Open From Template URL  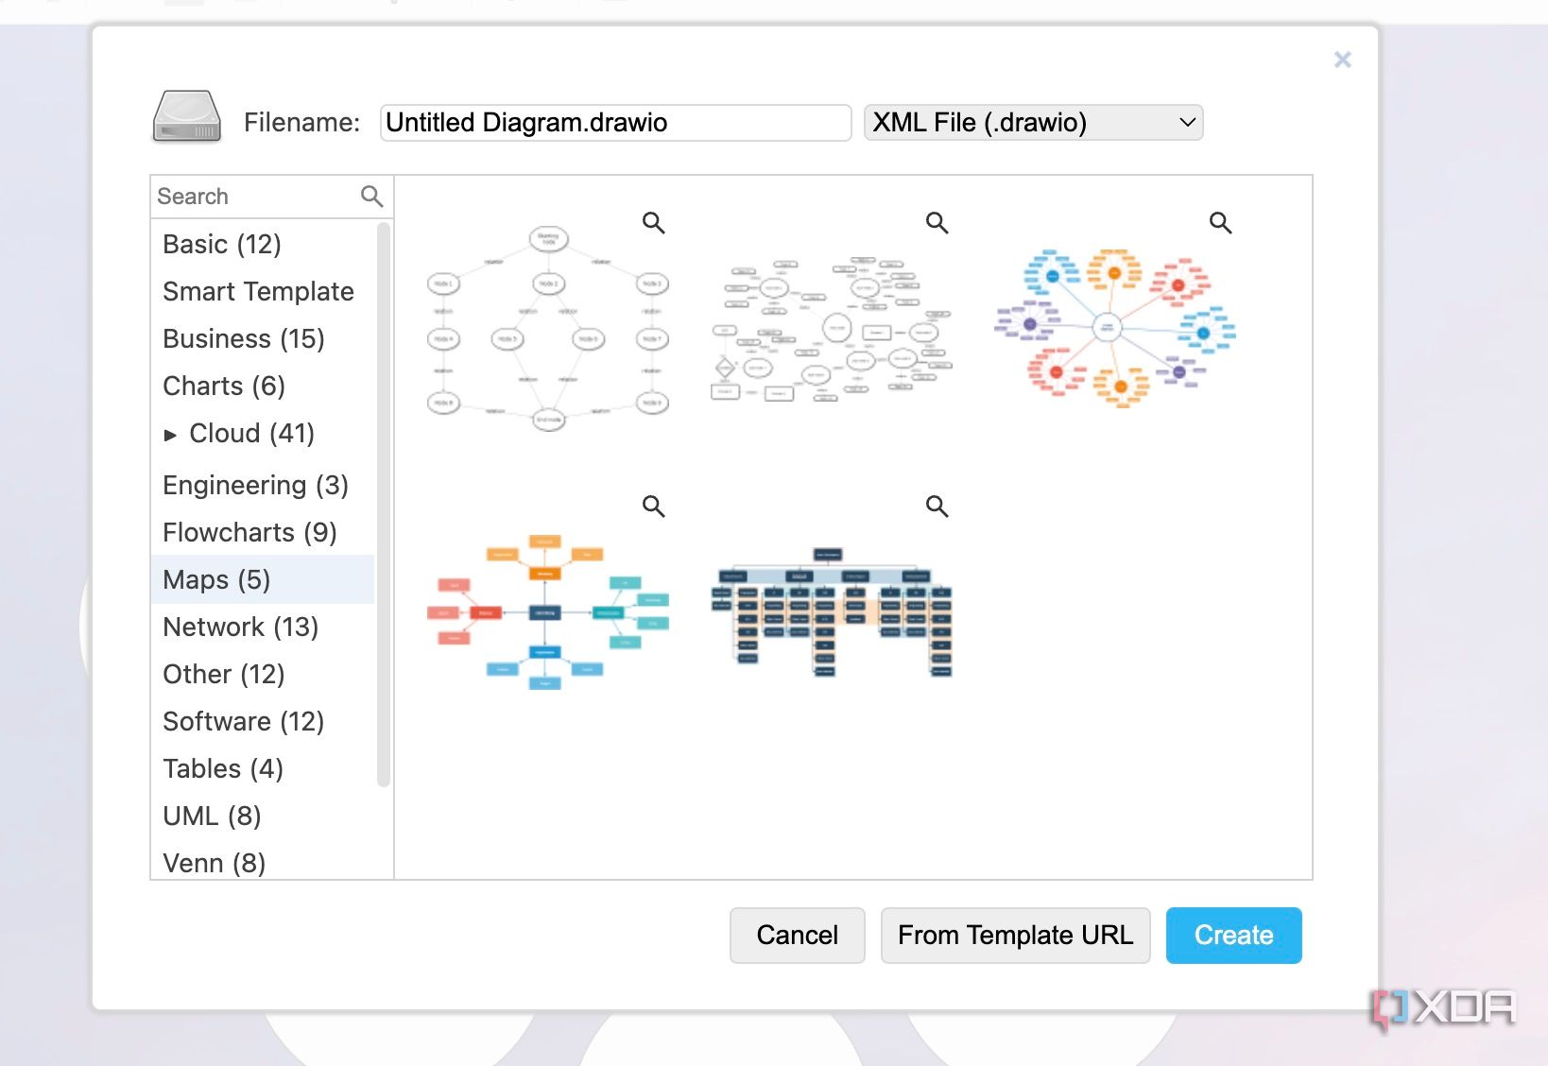pyautogui.click(x=1015, y=935)
